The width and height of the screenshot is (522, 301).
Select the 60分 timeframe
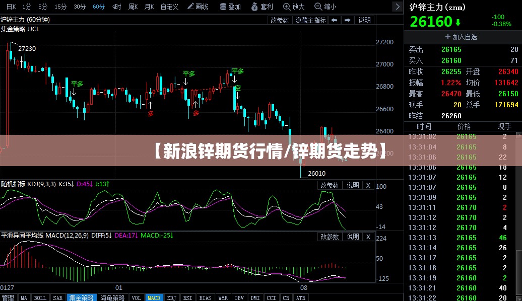pyautogui.click(x=99, y=7)
